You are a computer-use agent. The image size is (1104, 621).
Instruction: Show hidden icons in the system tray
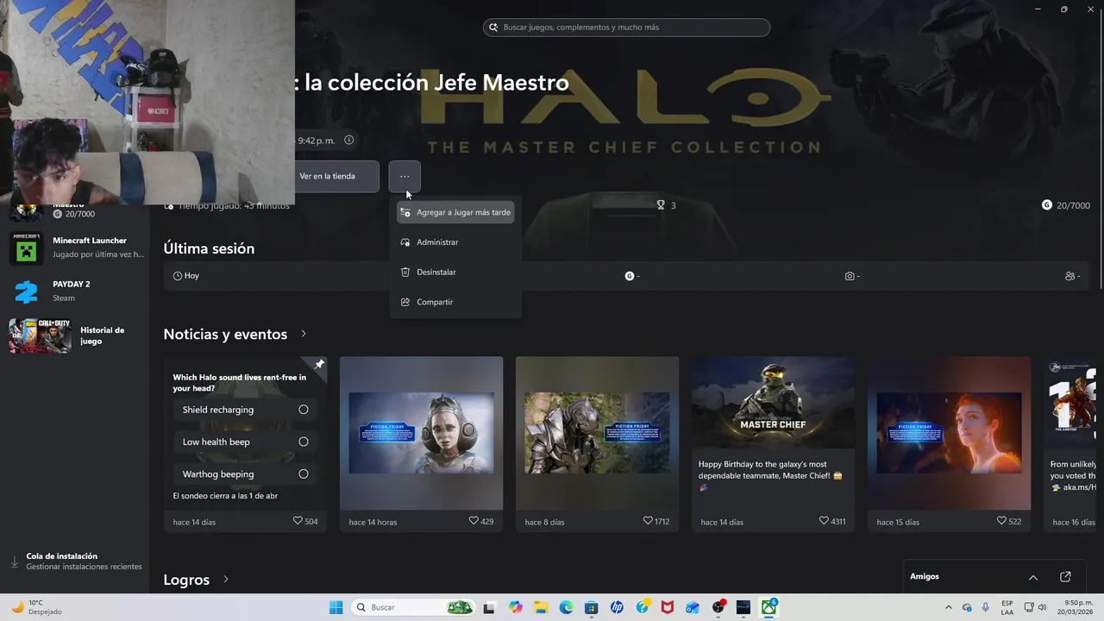(x=949, y=607)
